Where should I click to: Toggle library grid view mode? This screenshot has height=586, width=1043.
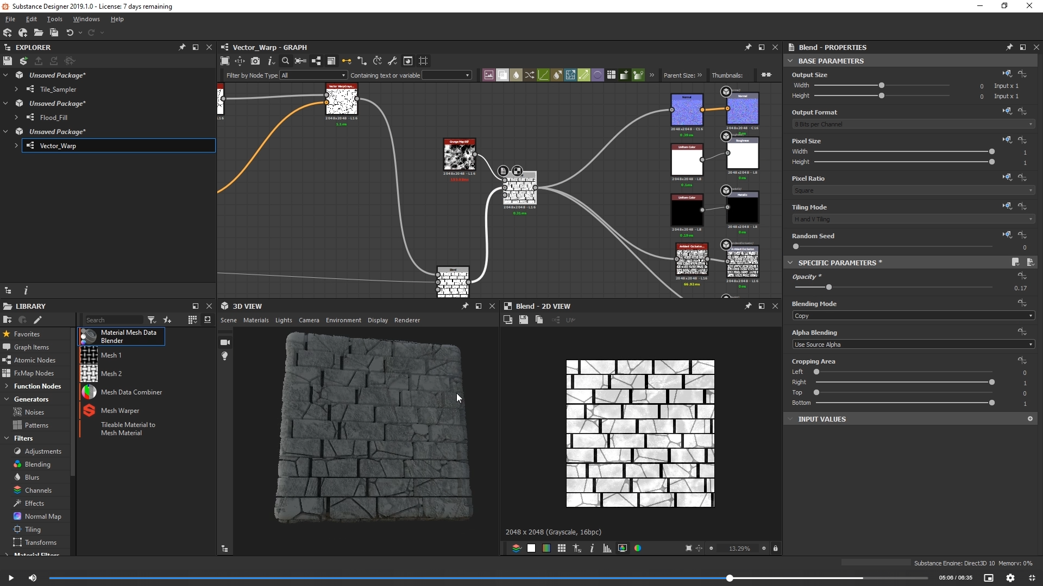(x=192, y=320)
